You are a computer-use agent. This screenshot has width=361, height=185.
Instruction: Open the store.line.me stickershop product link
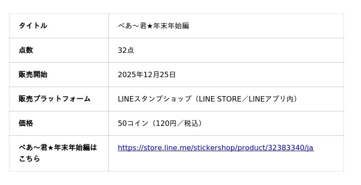(x=215, y=148)
